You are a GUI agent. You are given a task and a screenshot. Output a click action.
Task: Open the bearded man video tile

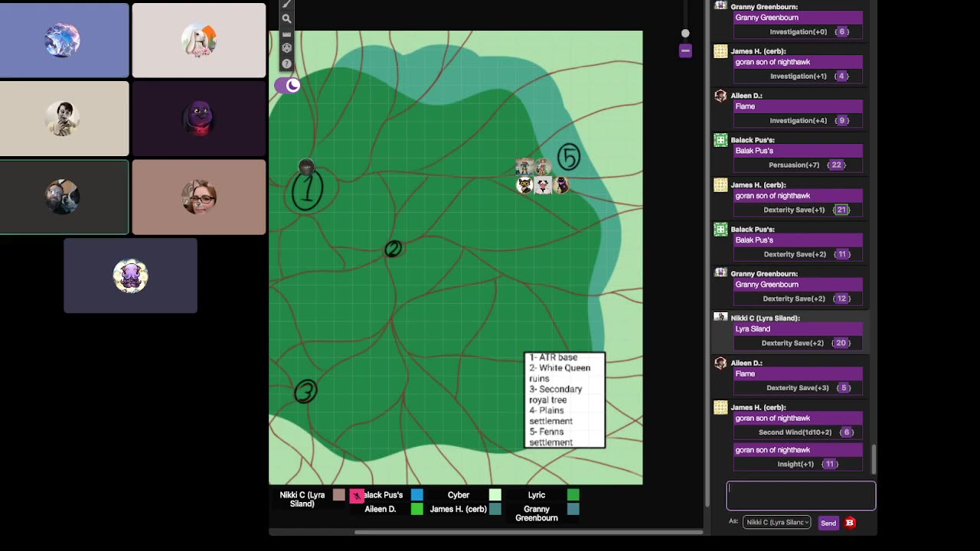click(64, 197)
